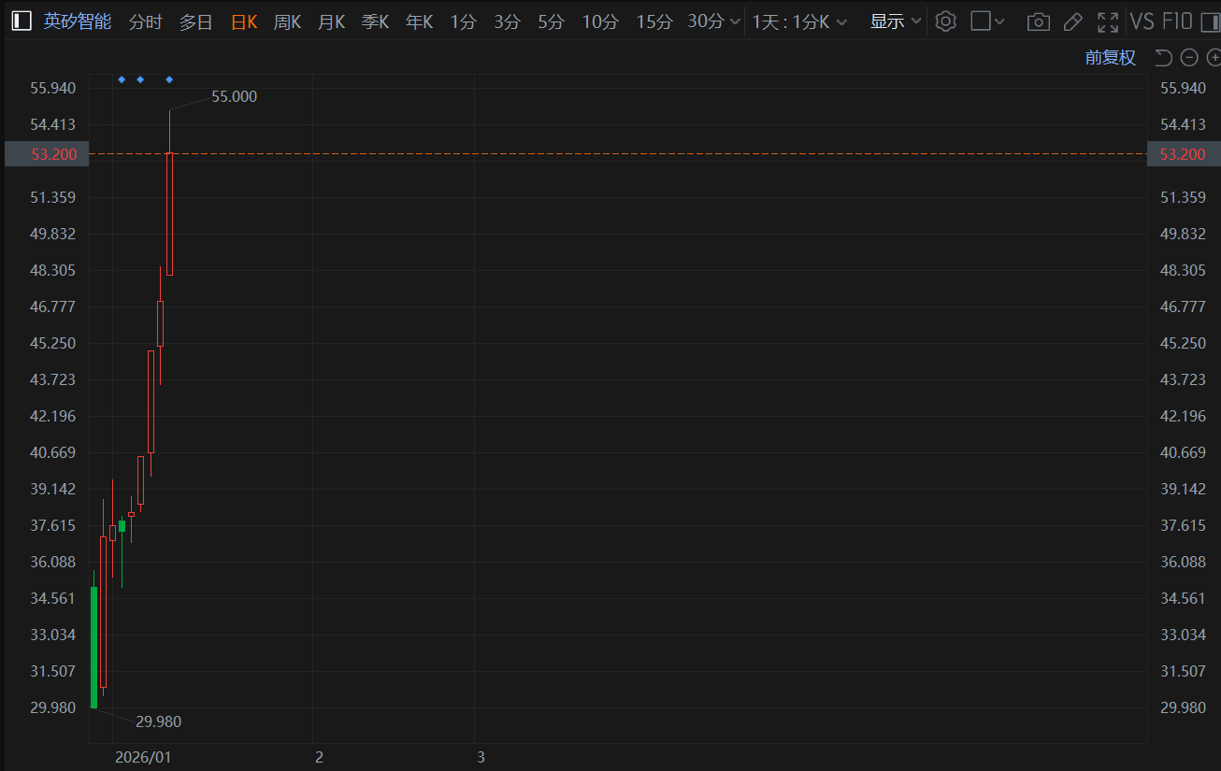
Task: Toggle the left sidebar panel icon
Action: pos(21,21)
